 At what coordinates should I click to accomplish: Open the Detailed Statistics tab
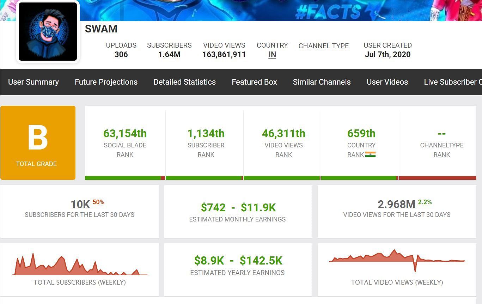coord(184,82)
